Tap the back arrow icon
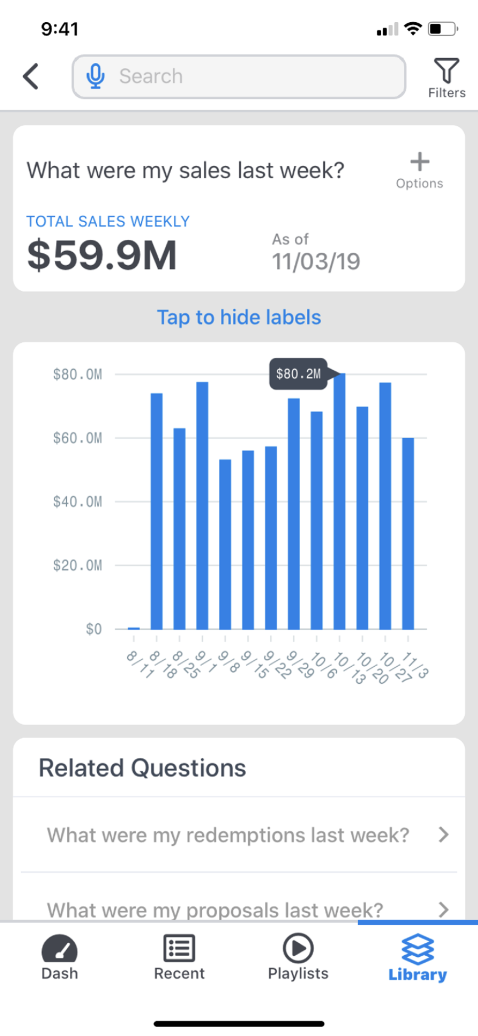This screenshot has width=478, height=1036. pos(31,77)
